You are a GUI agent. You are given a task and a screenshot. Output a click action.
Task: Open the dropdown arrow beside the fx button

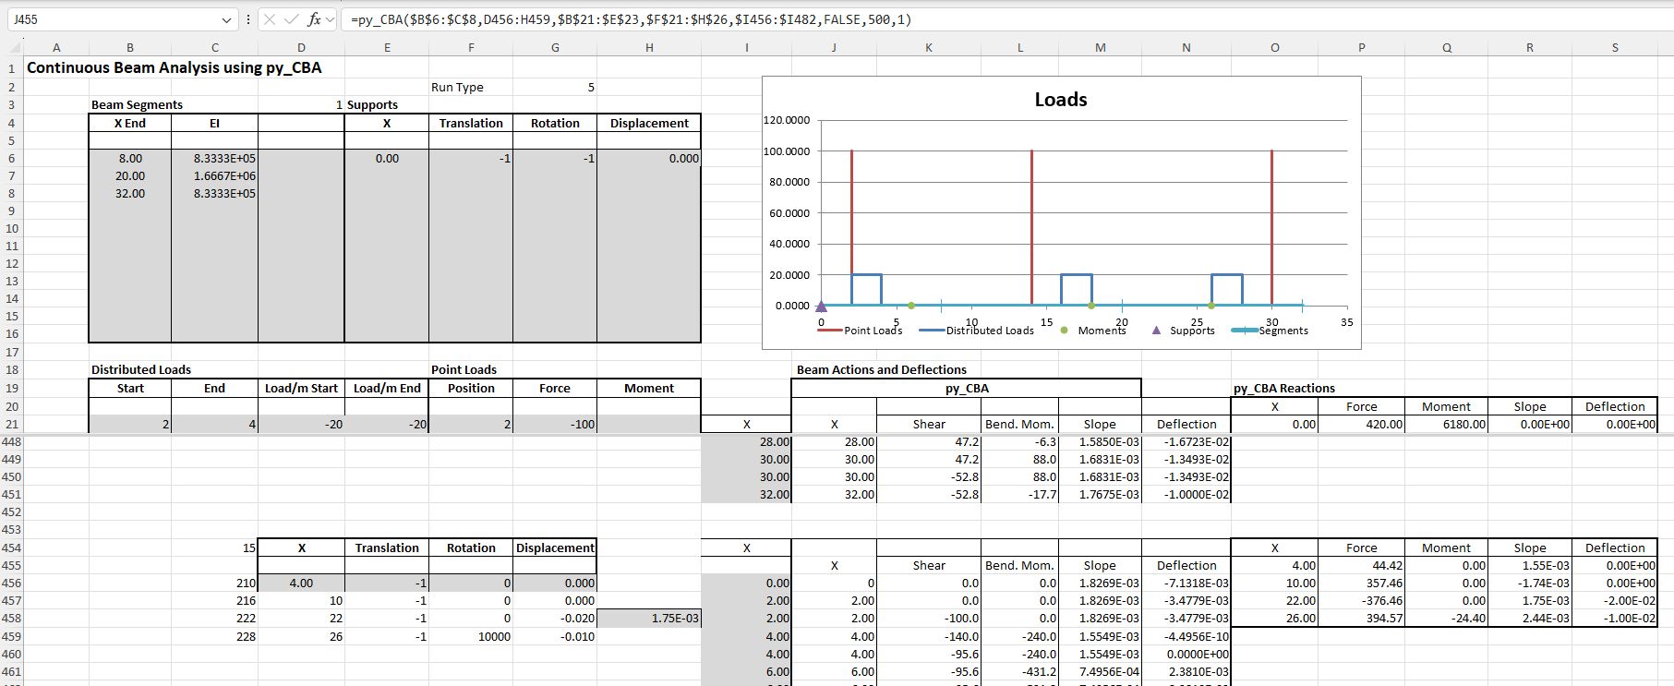pos(331,19)
